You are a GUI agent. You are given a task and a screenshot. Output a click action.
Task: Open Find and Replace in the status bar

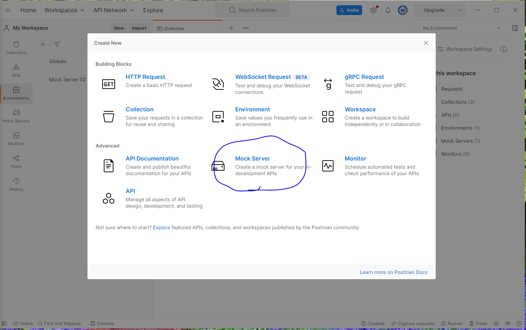(x=59, y=323)
